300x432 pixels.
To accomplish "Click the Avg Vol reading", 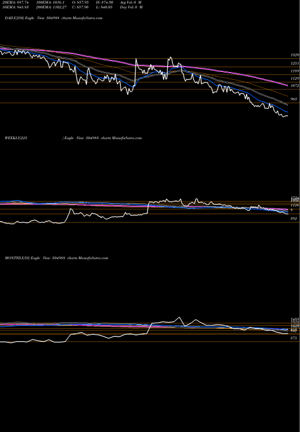I will (131, 2).
